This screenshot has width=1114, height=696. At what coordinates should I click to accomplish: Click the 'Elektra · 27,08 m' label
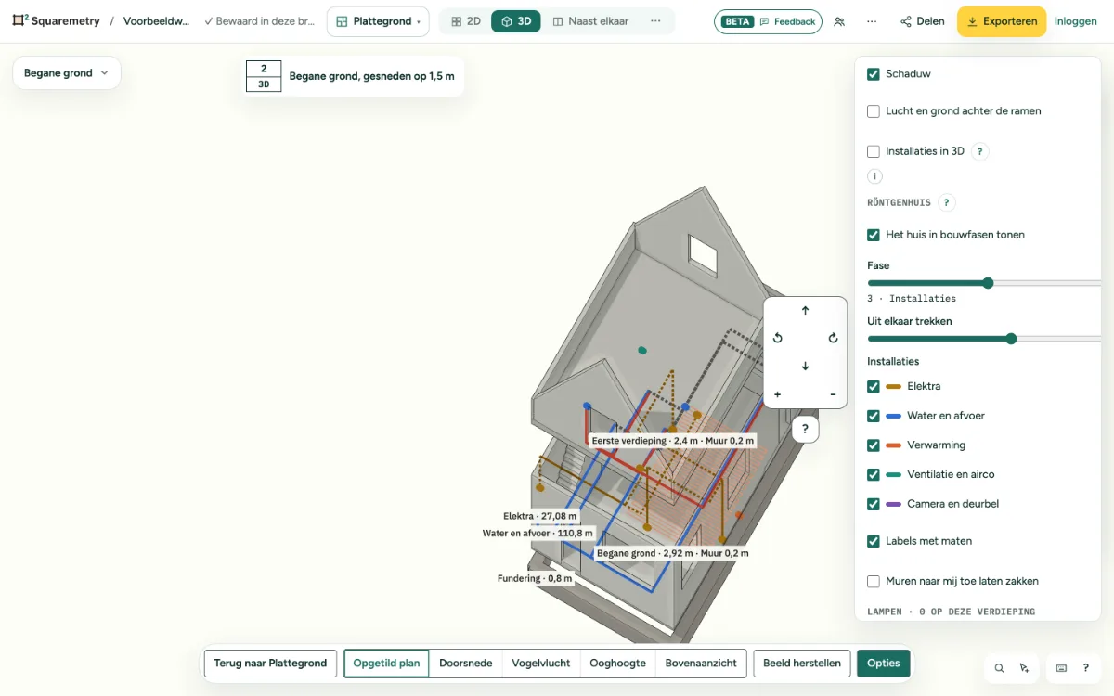[x=539, y=516]
